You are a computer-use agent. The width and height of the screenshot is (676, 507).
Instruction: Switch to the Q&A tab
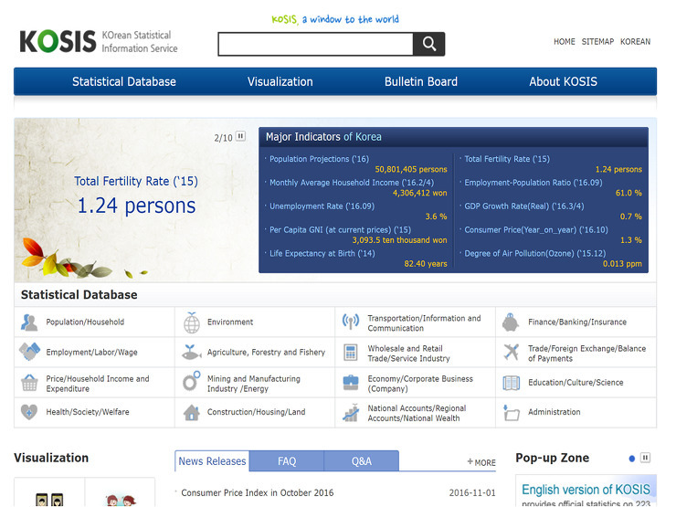coord(361,461)
